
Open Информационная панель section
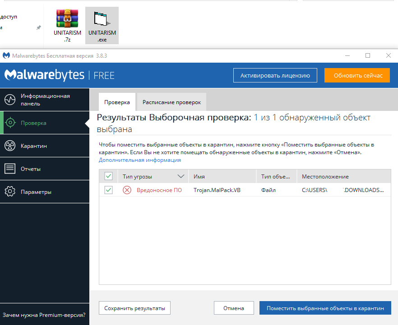point(45,100)
